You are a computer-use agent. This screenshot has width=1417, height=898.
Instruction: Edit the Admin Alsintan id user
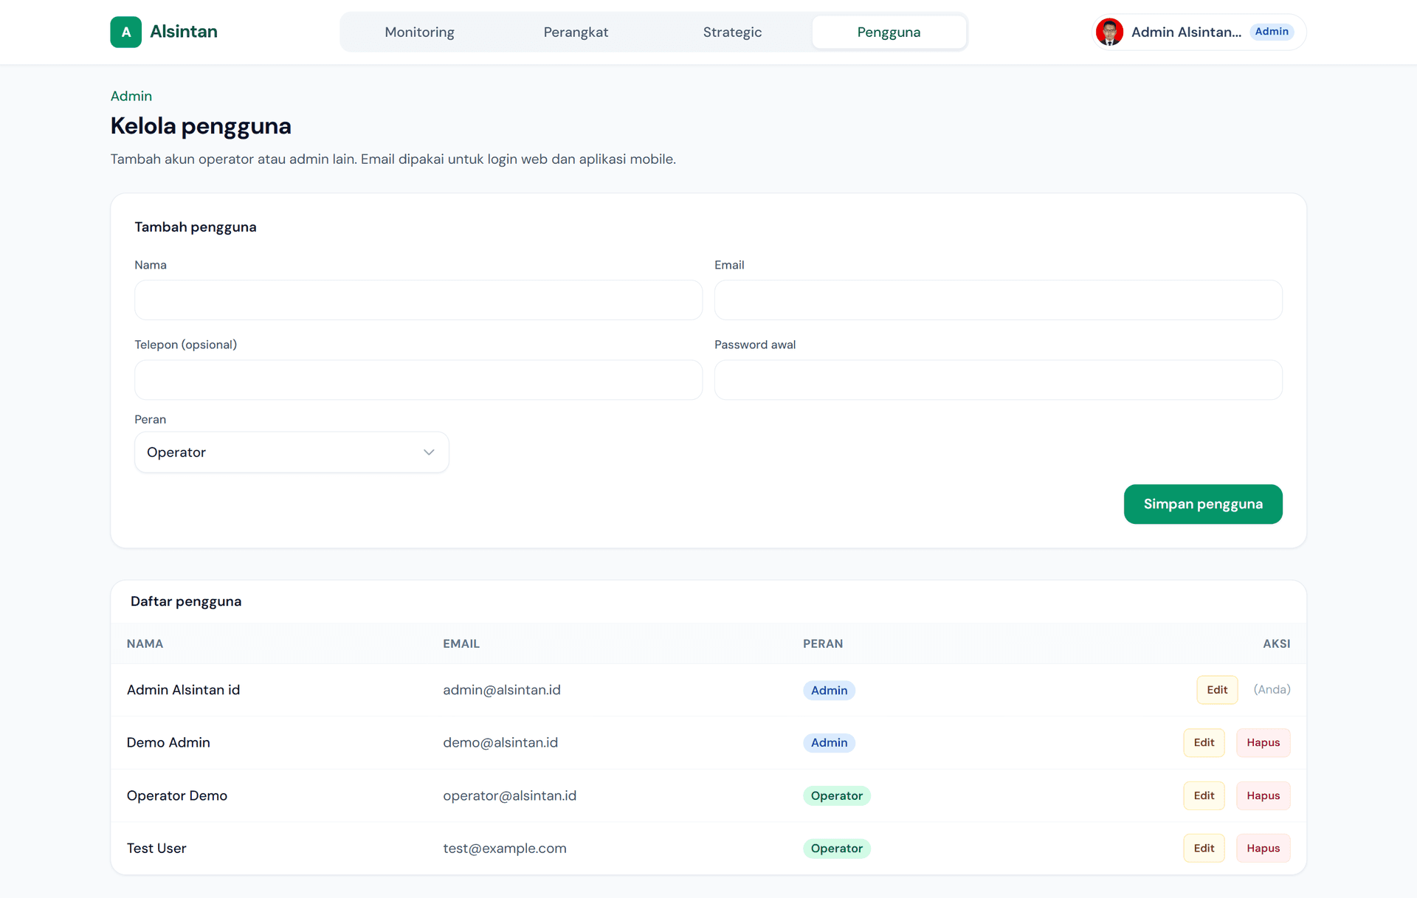coord(1217,690)
